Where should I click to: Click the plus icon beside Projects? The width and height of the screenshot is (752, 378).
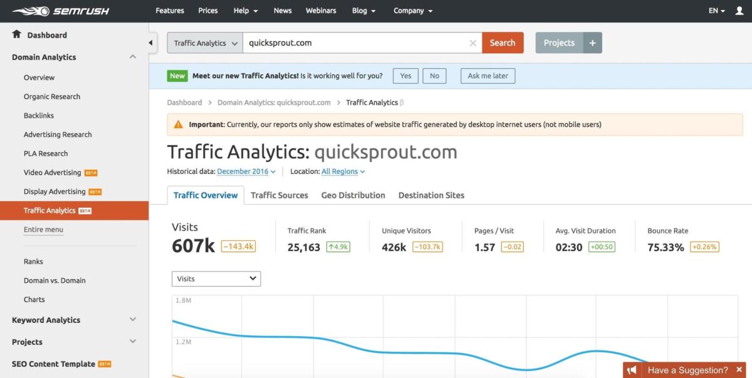(592, 43)
